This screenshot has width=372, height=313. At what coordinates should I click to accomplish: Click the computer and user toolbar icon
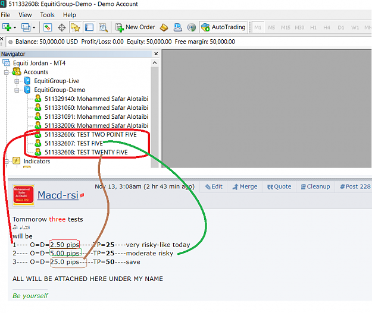pos(178,27)
